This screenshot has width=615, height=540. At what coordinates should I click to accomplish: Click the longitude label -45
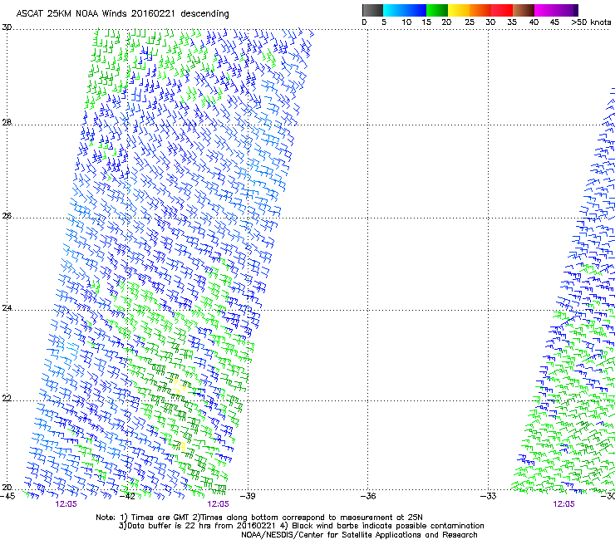[x=7, y=496]
